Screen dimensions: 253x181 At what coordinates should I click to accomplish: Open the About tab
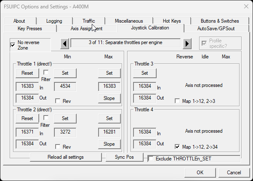click(x=19, y=21)
